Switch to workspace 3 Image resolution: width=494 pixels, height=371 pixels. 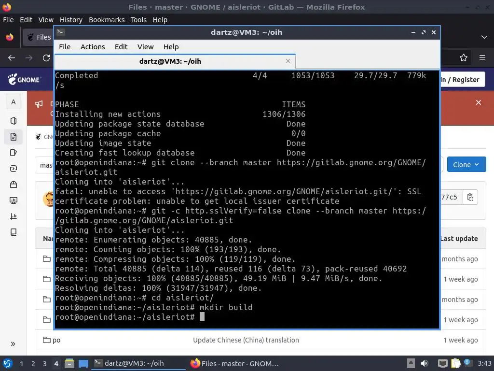pos(45,364)
